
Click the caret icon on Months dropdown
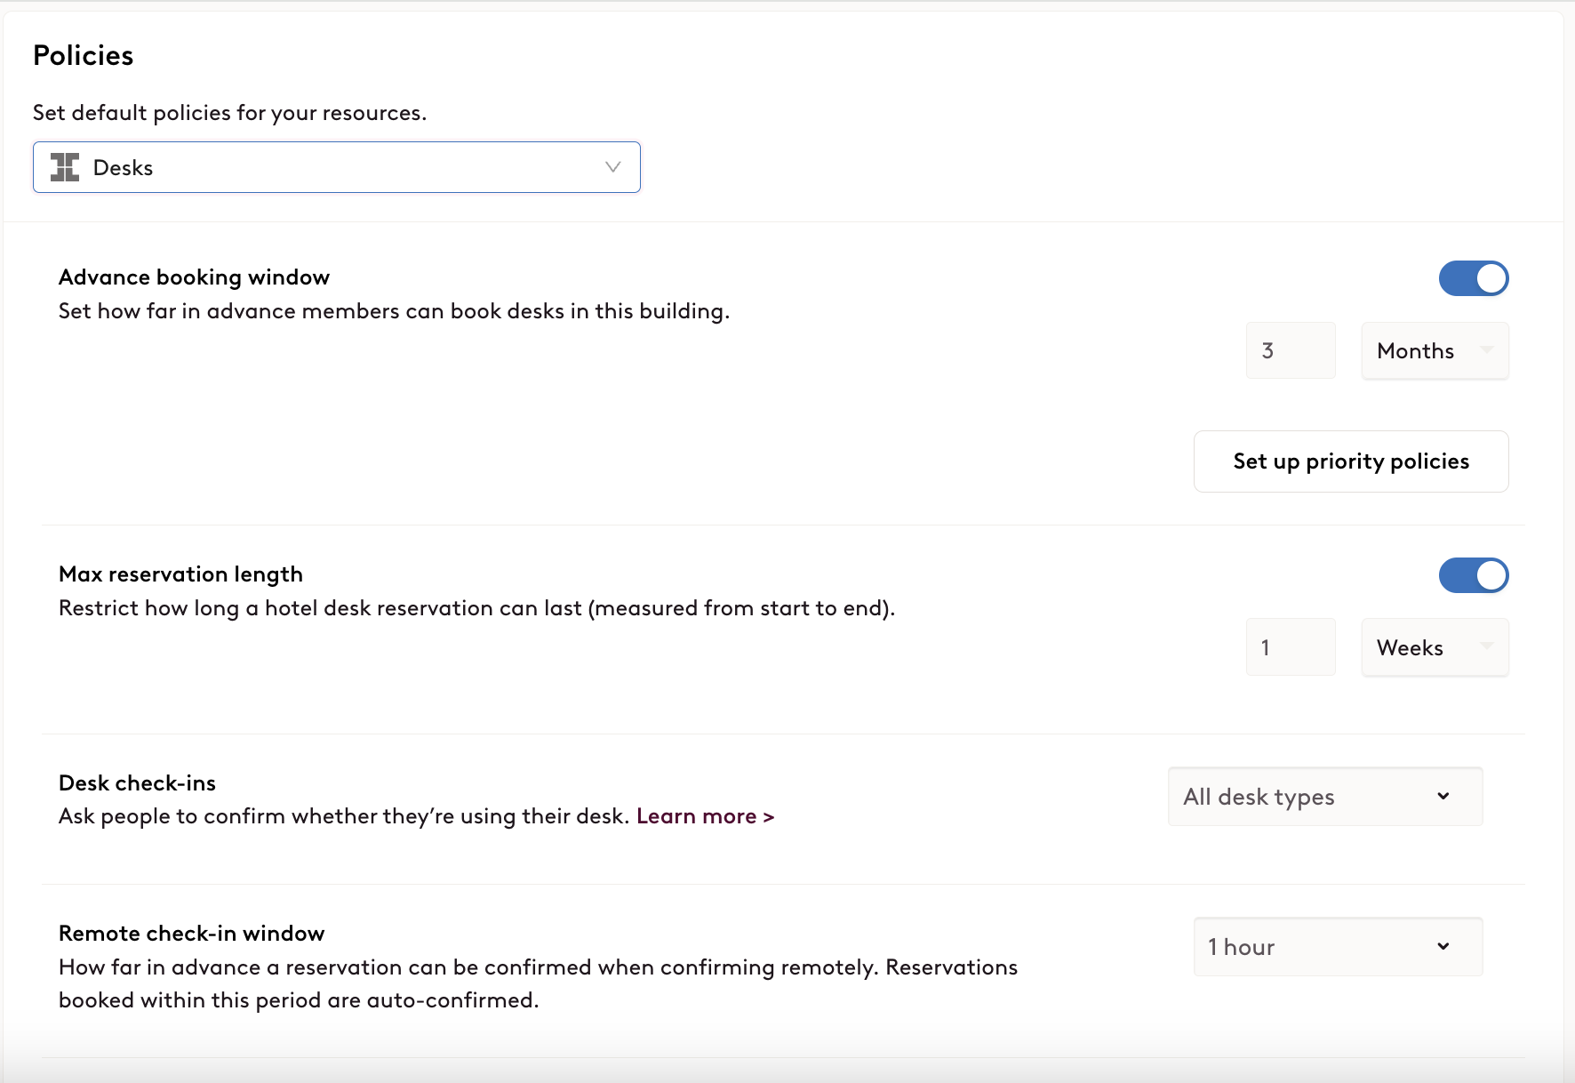[x=1486, y=350]
